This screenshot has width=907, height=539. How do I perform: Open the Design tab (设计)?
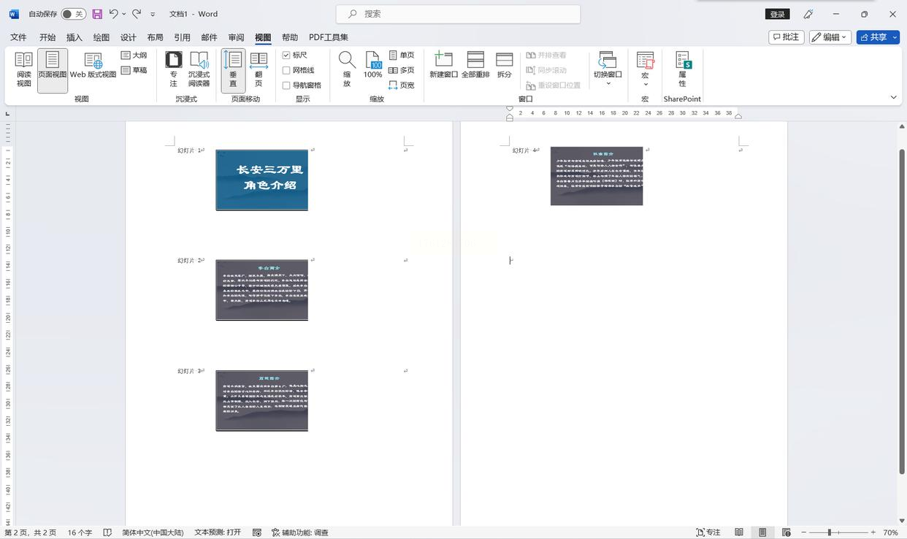(129, 37)
